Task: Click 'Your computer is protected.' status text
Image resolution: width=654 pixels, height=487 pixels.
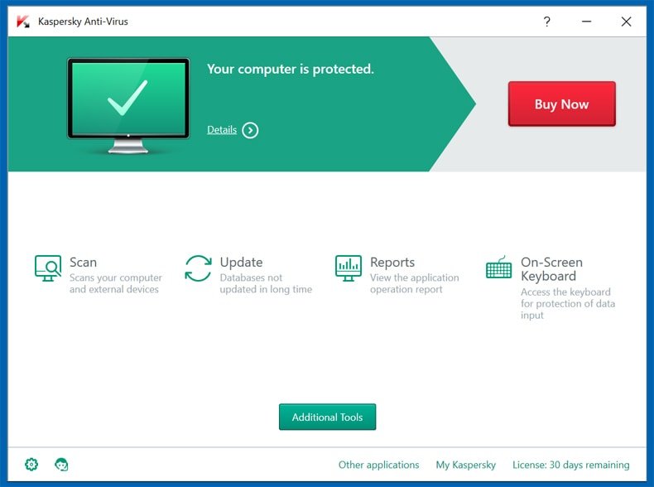Action: click(291, 69)
